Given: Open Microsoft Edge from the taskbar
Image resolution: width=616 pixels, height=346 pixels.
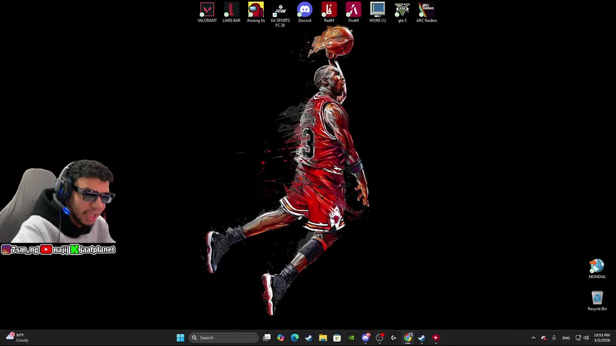Looking at the screenshot, I should [295, 338].
